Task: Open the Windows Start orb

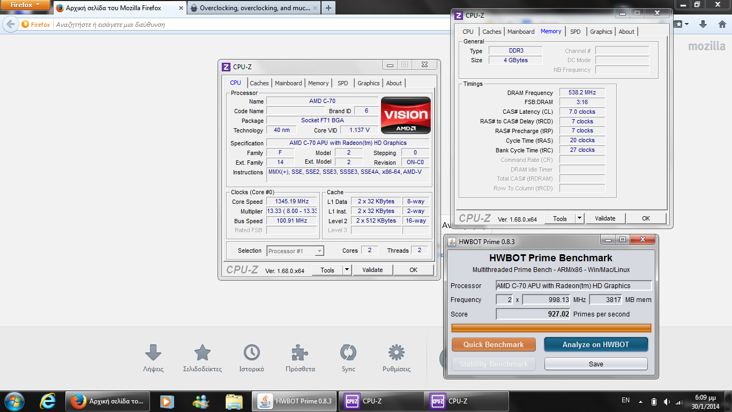Action: point(13,401)
